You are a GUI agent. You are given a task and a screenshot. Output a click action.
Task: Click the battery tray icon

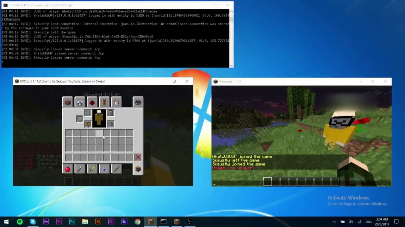(x=343, y=222)
